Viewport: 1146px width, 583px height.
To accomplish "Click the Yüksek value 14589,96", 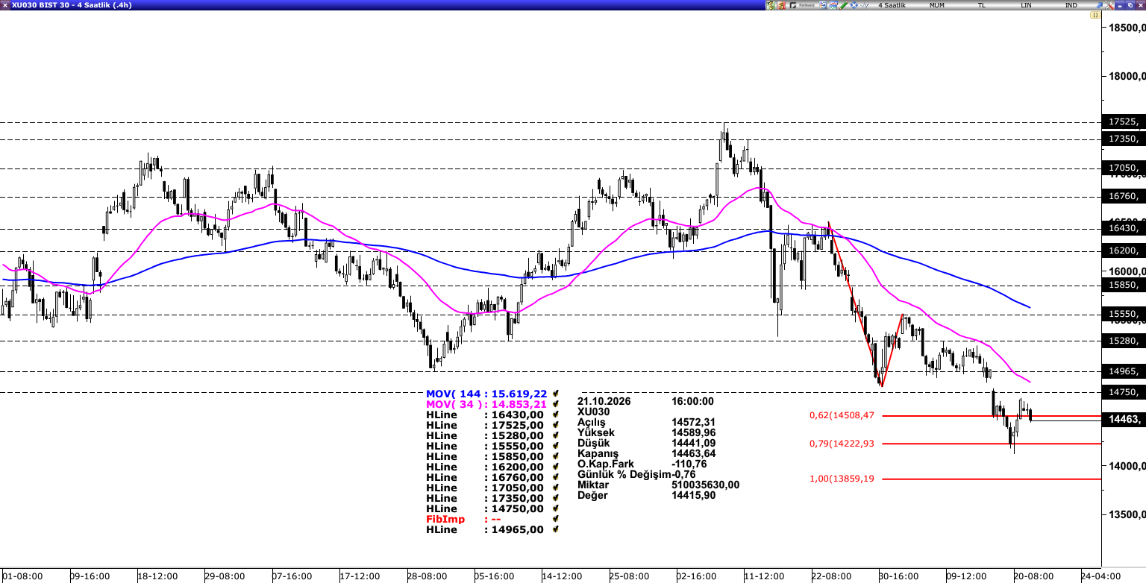I will pyautogui.click(x=694, y=432).
